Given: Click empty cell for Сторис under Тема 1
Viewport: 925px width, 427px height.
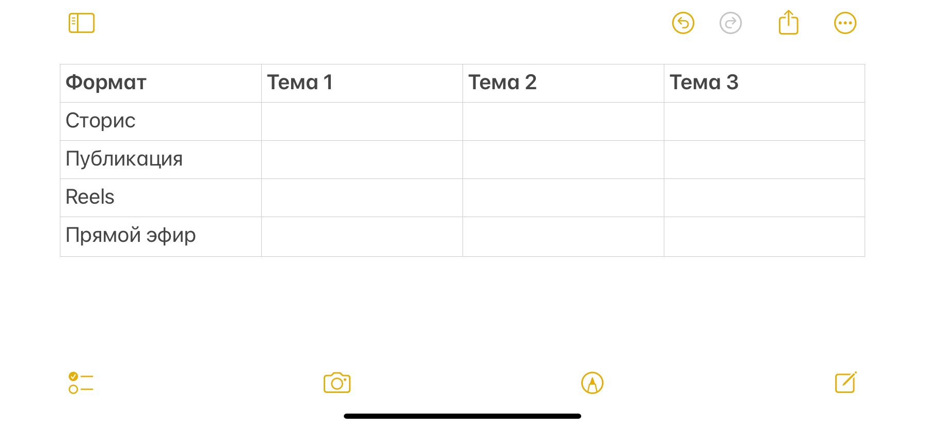Looking at the screenshot, I should (x=362, y=121).
